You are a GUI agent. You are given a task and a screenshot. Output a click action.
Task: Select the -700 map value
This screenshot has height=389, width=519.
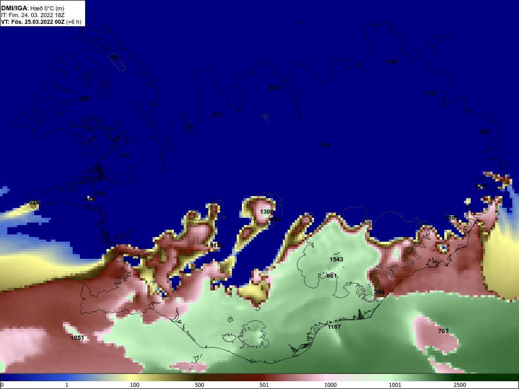pos(99,193)
